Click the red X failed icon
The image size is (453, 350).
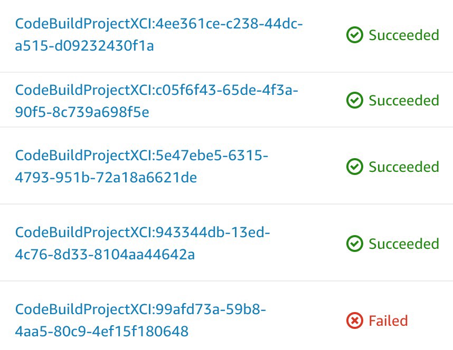tap(354, 320)
